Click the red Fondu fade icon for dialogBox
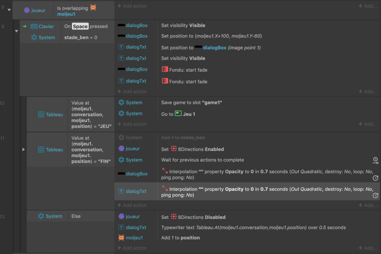 165,69
